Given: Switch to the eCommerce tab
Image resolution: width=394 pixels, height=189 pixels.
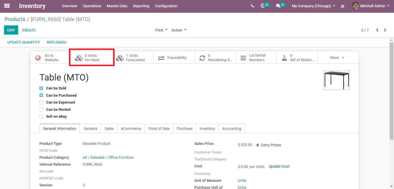Looking at the screenshot, I should [x=131, y=129].
